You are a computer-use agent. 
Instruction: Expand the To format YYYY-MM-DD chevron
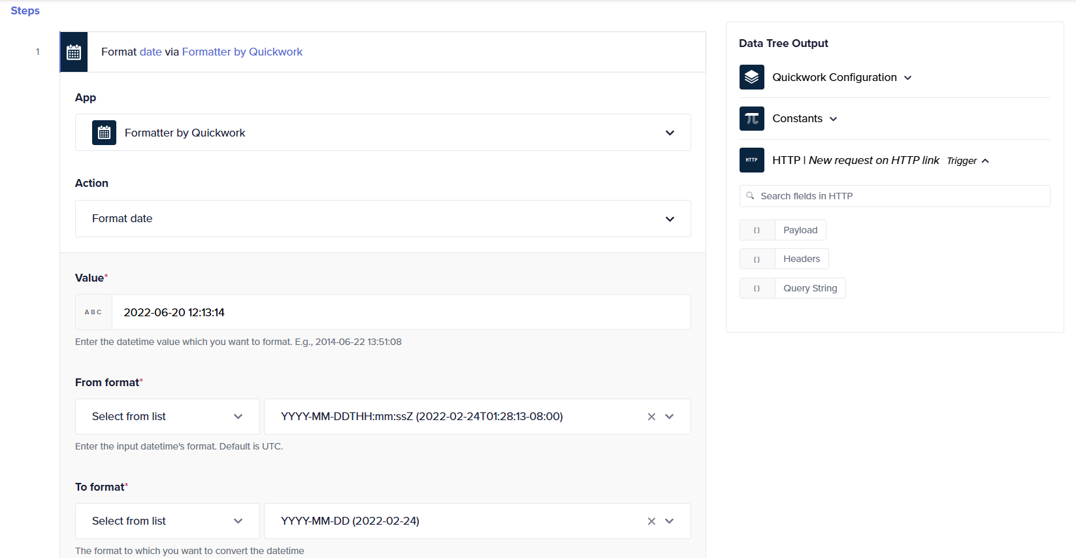click(x=669, y=521)
